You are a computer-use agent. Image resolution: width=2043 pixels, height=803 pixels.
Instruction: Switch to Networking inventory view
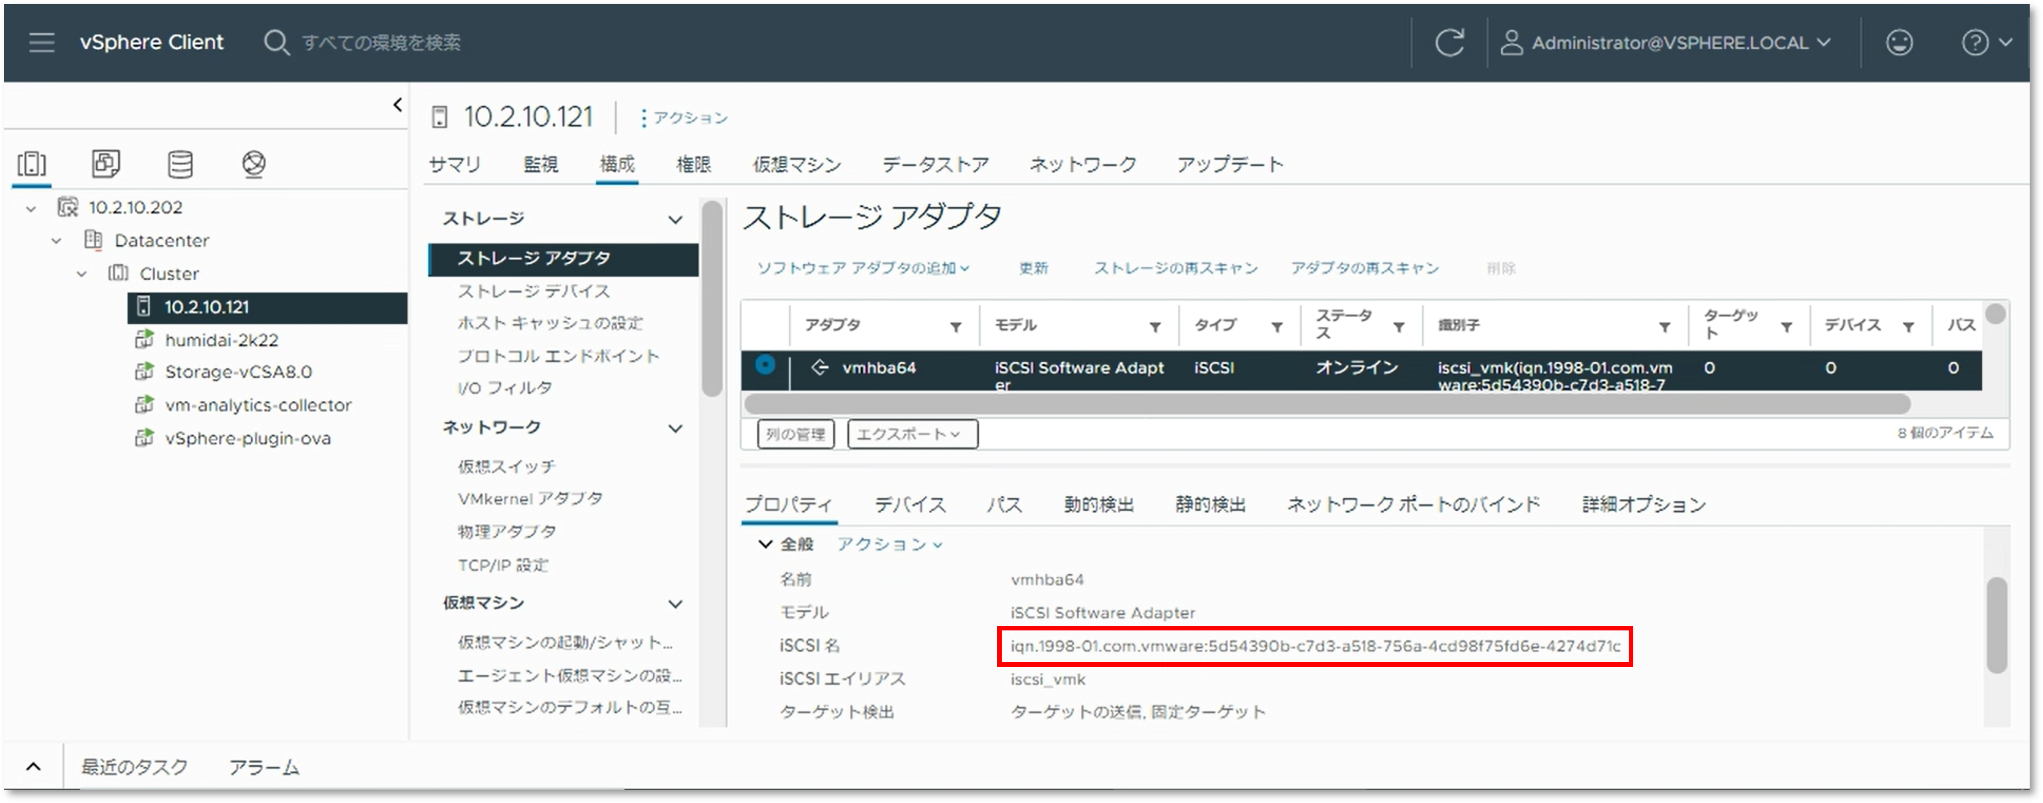pyautogui.click(x=254, y=164)
